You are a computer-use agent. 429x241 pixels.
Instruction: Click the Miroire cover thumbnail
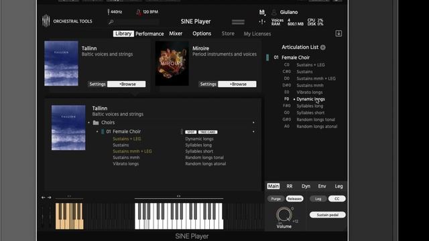coord(172,64)
